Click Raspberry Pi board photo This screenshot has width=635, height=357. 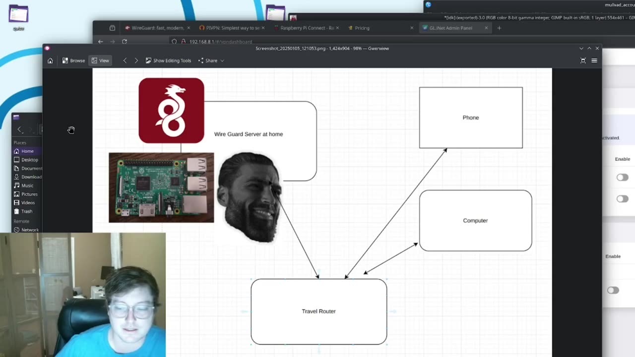(161, 187)
